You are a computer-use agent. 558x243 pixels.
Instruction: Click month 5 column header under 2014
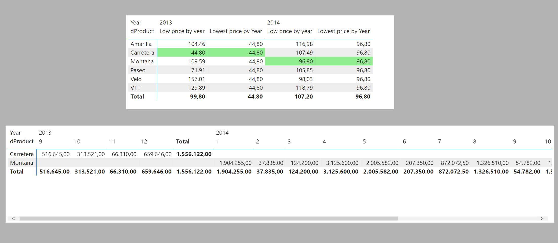[364, 141]
